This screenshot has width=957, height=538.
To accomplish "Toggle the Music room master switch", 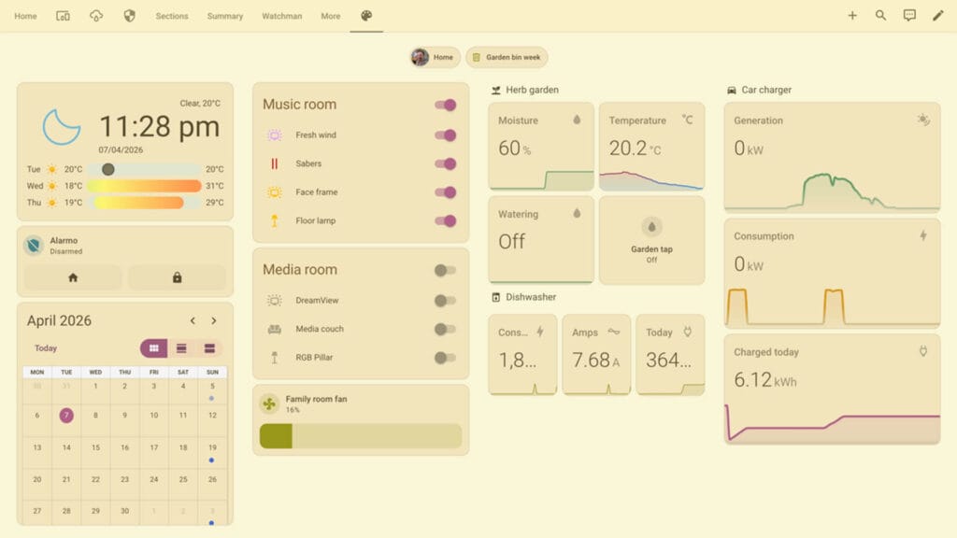I will 446,105.
